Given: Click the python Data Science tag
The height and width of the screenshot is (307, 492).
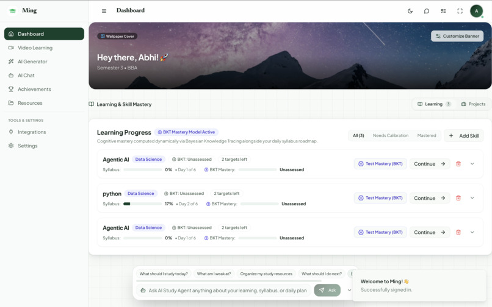Looking at the screenshot, I should click(140, 194).
